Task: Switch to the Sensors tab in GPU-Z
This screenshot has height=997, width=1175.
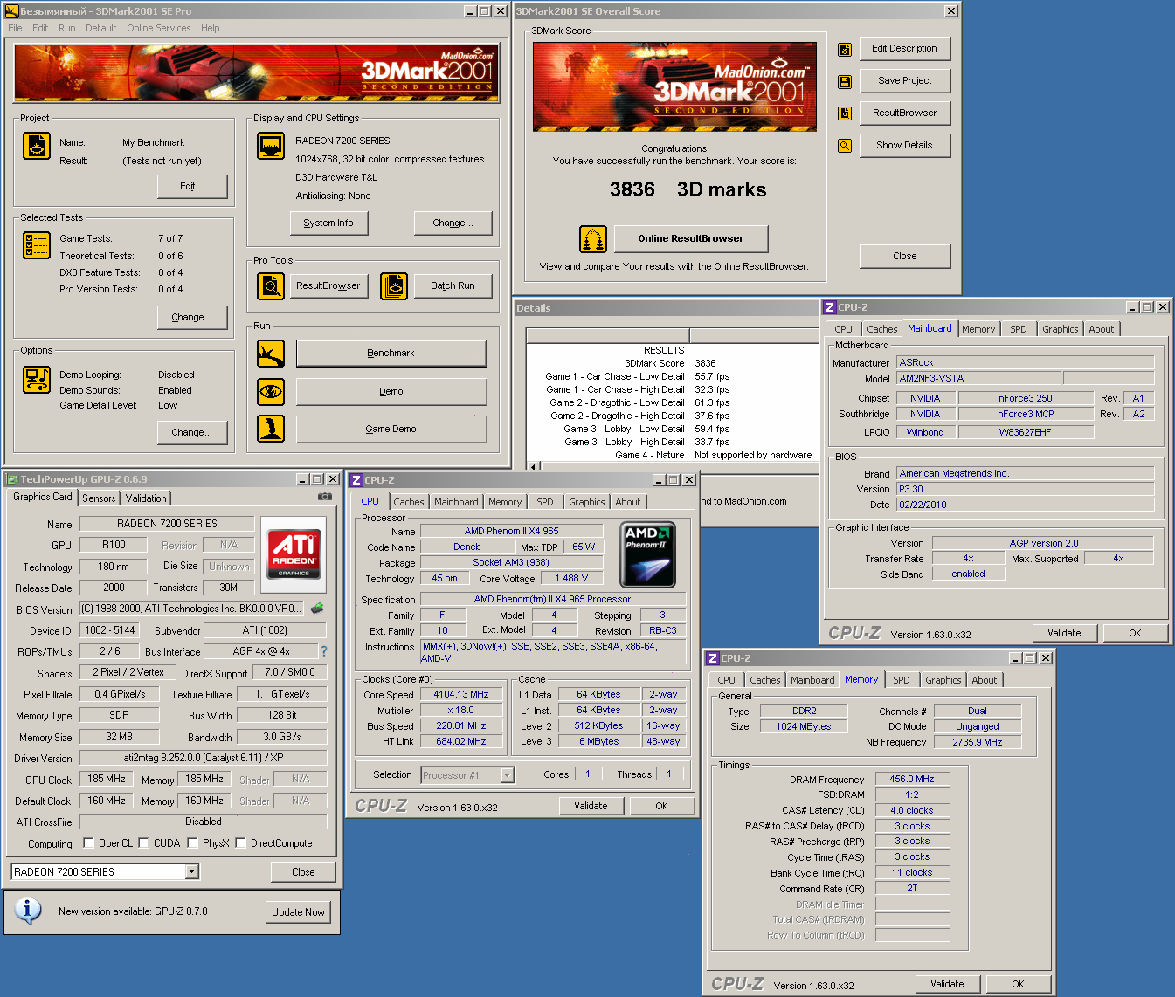Action: [x=99, y=498]
